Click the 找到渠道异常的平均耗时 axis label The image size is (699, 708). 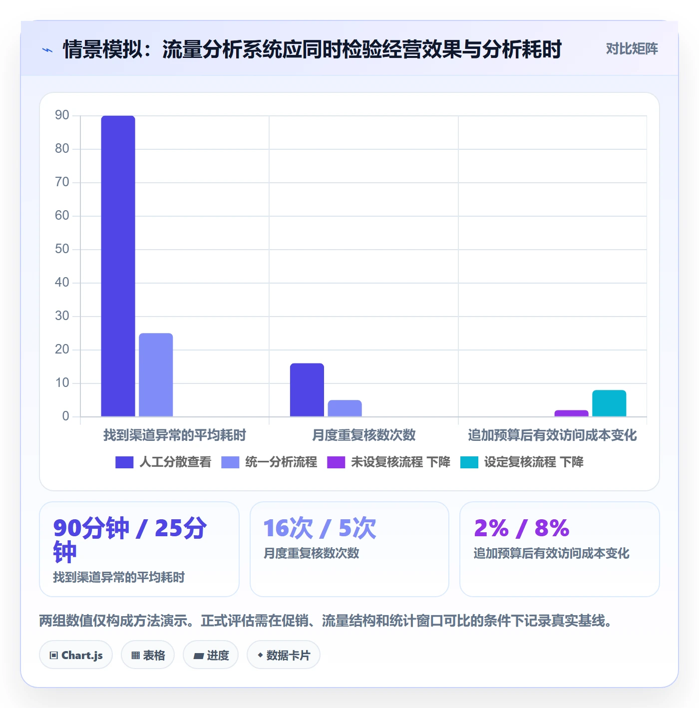(x=175, y=435)
